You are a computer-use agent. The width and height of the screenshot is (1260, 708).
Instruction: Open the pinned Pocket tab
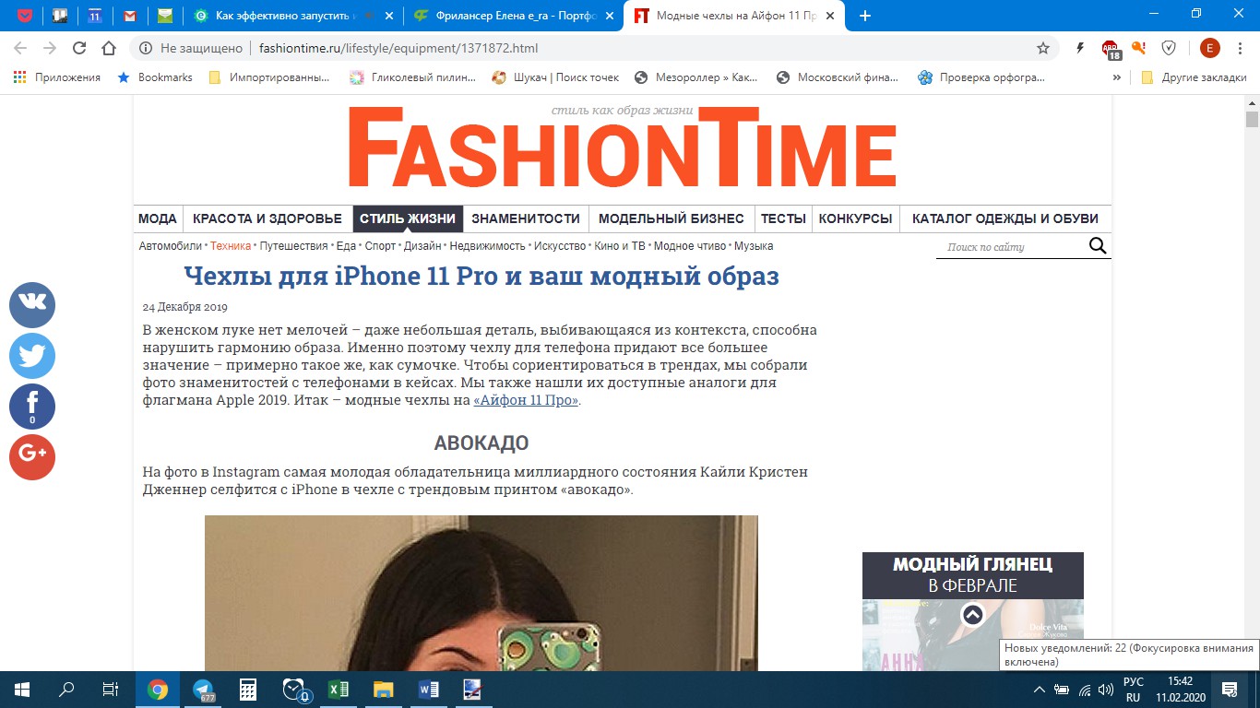point(25,16)
